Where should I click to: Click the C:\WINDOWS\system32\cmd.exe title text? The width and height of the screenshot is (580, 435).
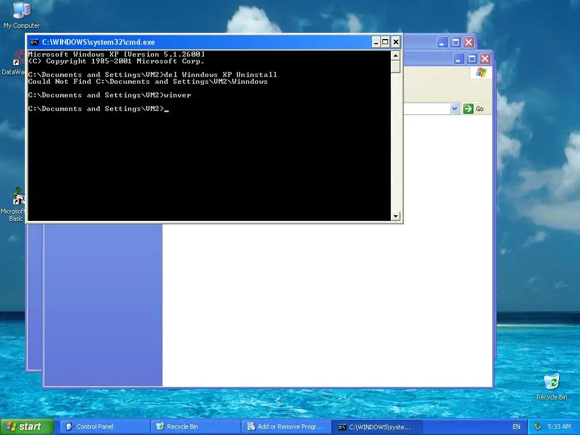click(99, 42)
